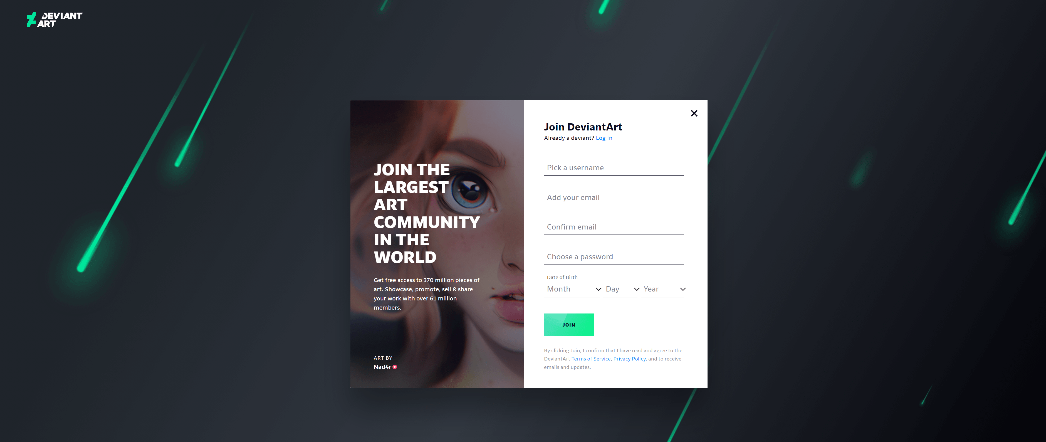Click the Privacy Policy link
Viewport: 1046px width, 442px height.
(x=629, y=358)
